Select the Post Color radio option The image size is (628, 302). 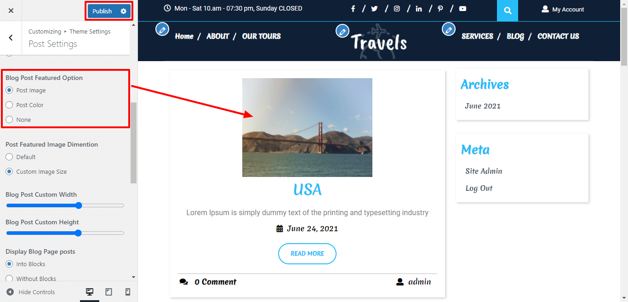[x=10, y=105]
